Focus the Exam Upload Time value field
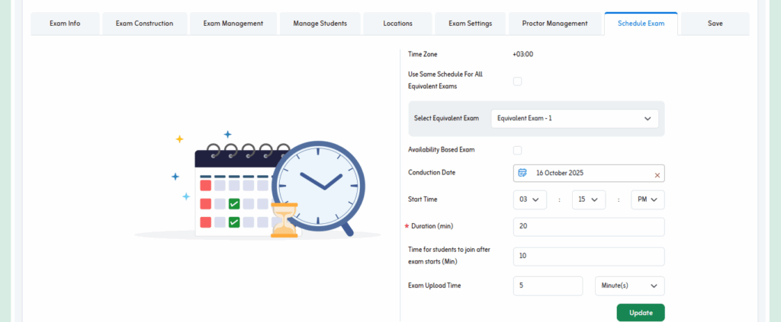Image resolution: width=781 pixels, height=322 pixels. tap(548, 285)
